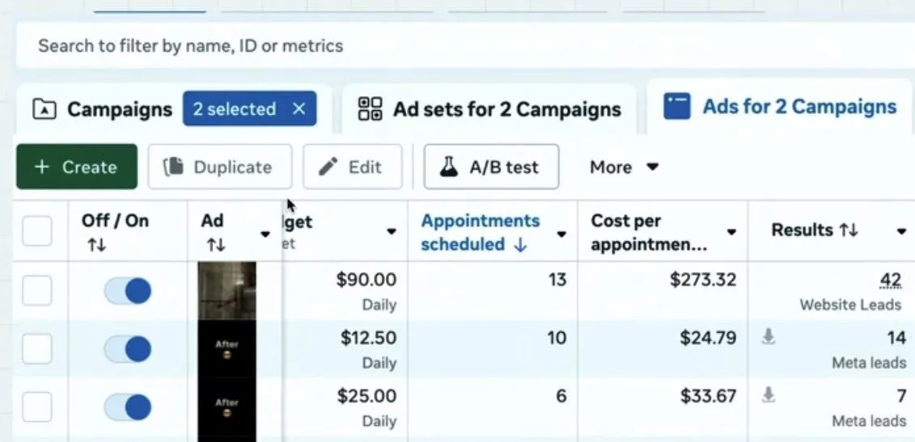Click the Results column sort arrows
Viewport: 915px width, 442px height.
849,231
